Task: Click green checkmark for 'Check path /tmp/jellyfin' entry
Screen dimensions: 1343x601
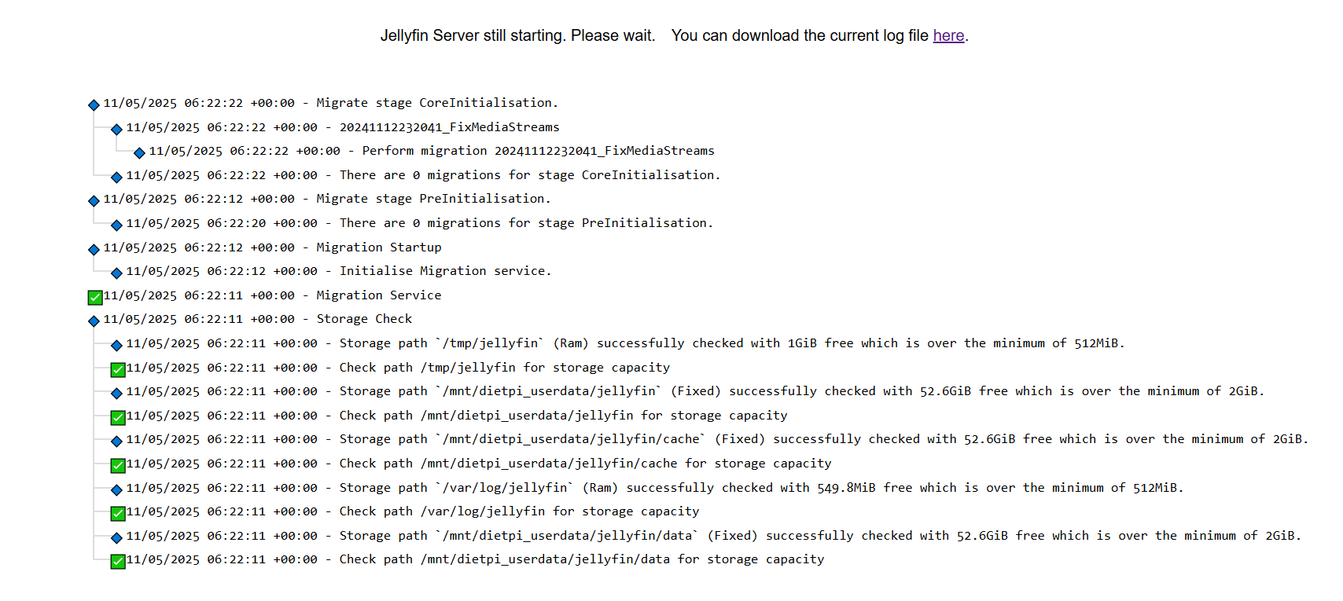Action: point(118,369)
